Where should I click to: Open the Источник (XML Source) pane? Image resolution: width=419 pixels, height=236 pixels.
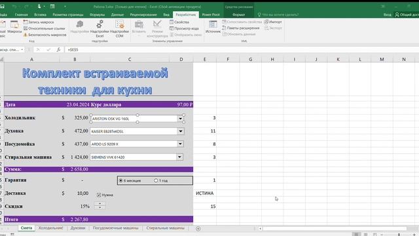click(213, 27)
